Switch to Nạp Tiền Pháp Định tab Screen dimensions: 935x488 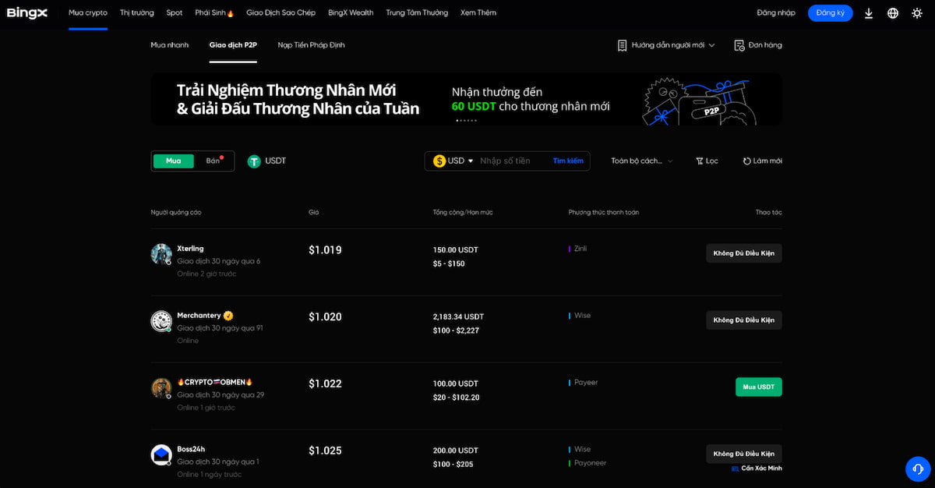click(312, 45)
